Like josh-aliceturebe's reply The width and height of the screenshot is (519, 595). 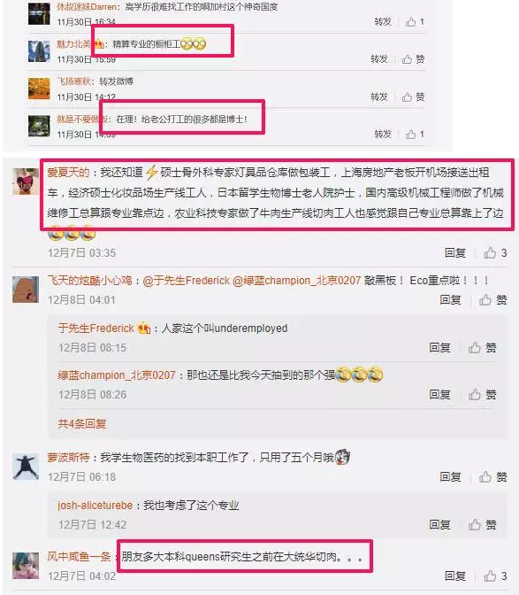[482, 524]
